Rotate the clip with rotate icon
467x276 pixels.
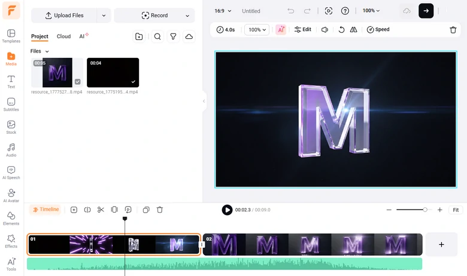(x=341, y=30)
